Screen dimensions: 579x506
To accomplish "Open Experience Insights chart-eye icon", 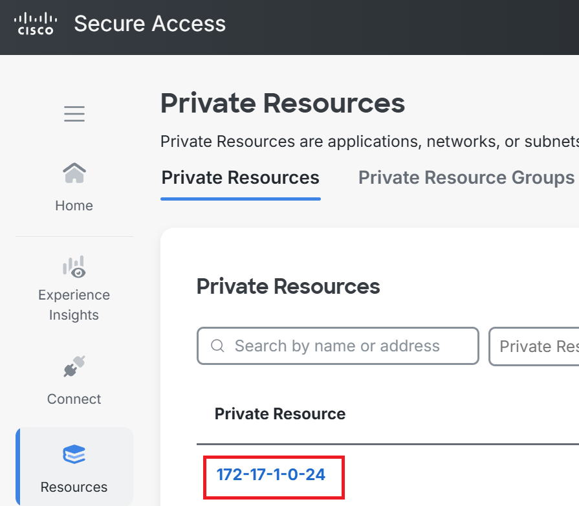I will coord(74,267).
